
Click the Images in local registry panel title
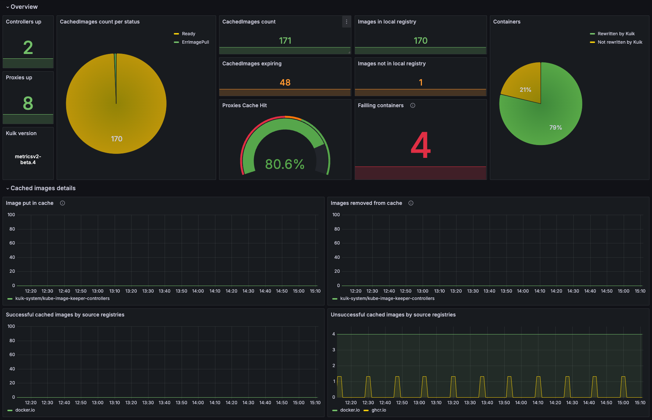pyautogui.click(x=387, y=22)
